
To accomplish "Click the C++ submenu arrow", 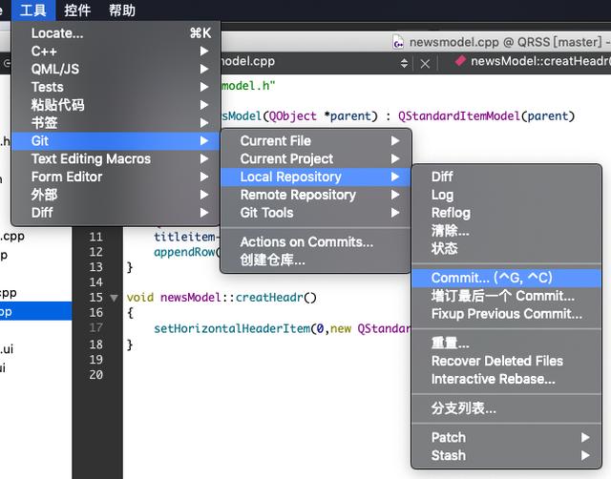I will click(204, 52).
